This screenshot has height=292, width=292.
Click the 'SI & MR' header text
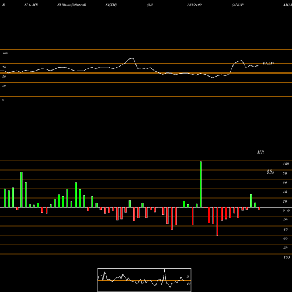(x=31, y=5)
